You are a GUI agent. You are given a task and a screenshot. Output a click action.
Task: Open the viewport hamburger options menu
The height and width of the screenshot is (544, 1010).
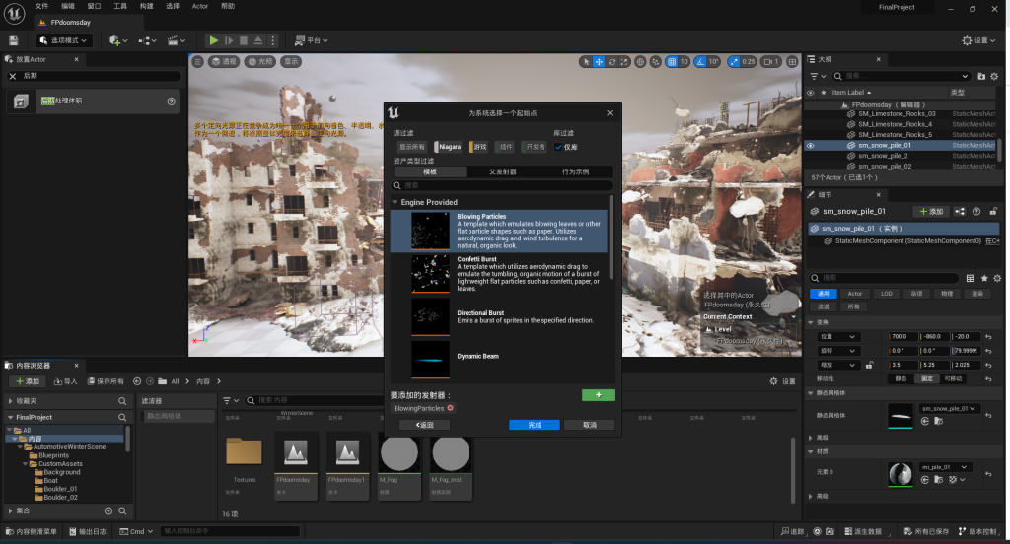[197, 62]
